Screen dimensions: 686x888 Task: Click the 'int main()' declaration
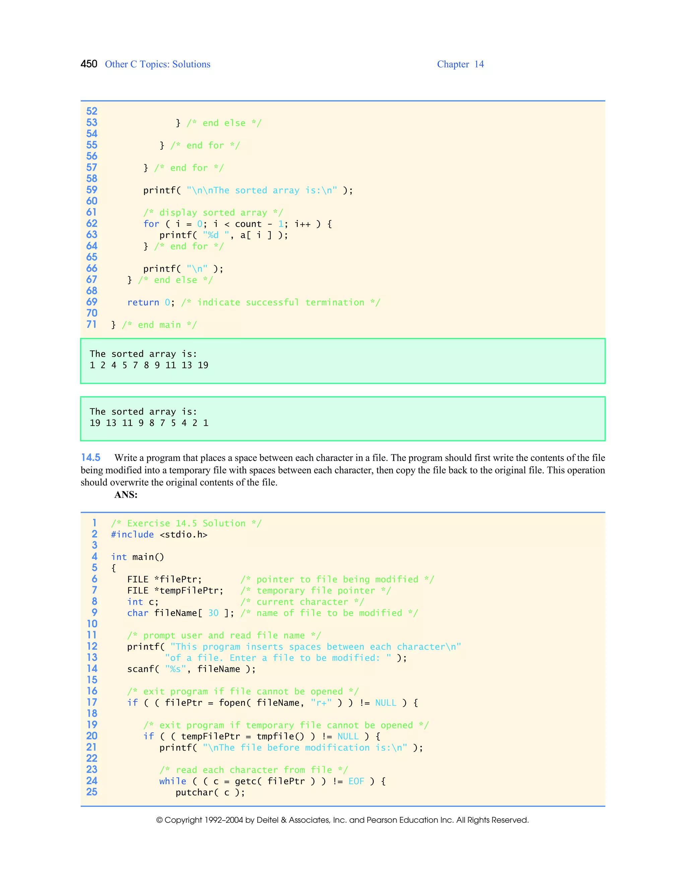[137, 557]
